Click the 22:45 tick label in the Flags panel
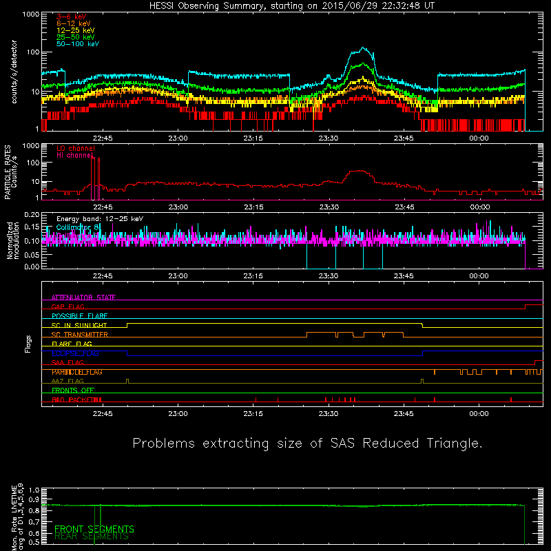This screenshot has width=551, height=551. 103,414
